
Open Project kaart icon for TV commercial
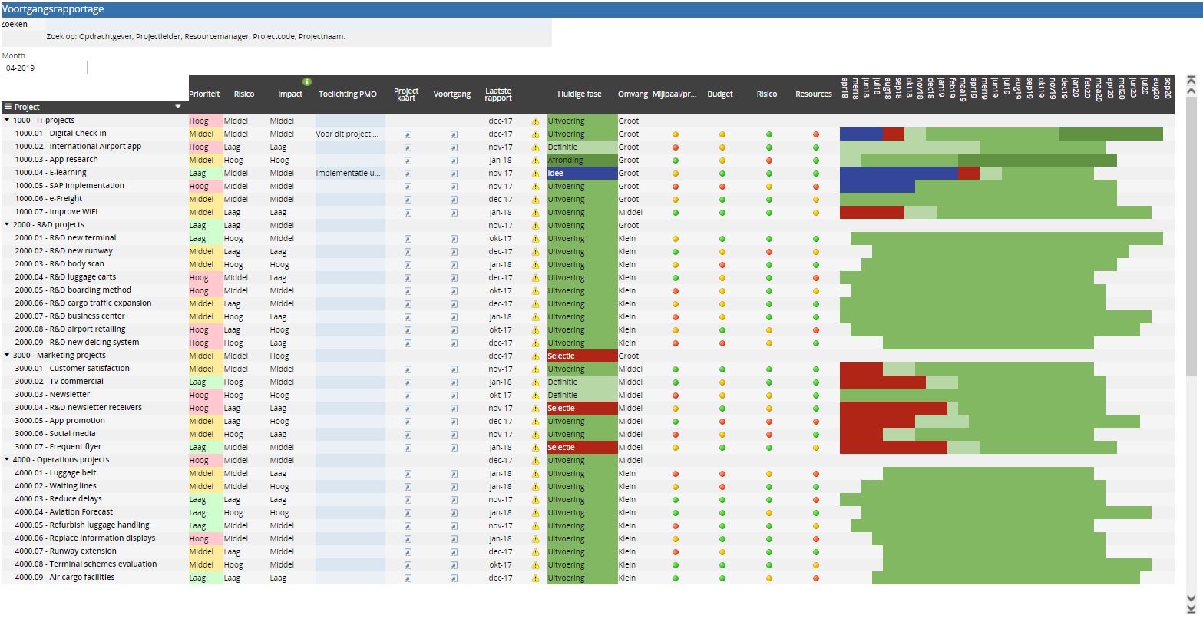408,382
